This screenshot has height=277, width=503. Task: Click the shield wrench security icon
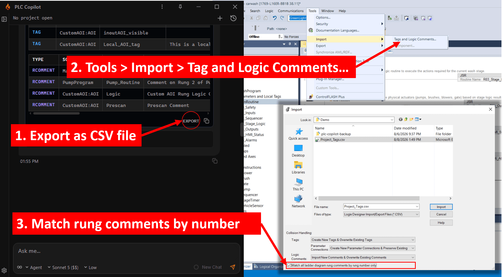pyautogui.click(x=407, y=18)
